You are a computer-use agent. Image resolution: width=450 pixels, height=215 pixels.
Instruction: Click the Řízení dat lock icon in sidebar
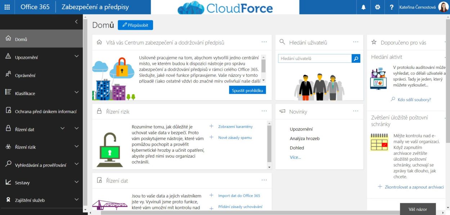click(8, 128)
